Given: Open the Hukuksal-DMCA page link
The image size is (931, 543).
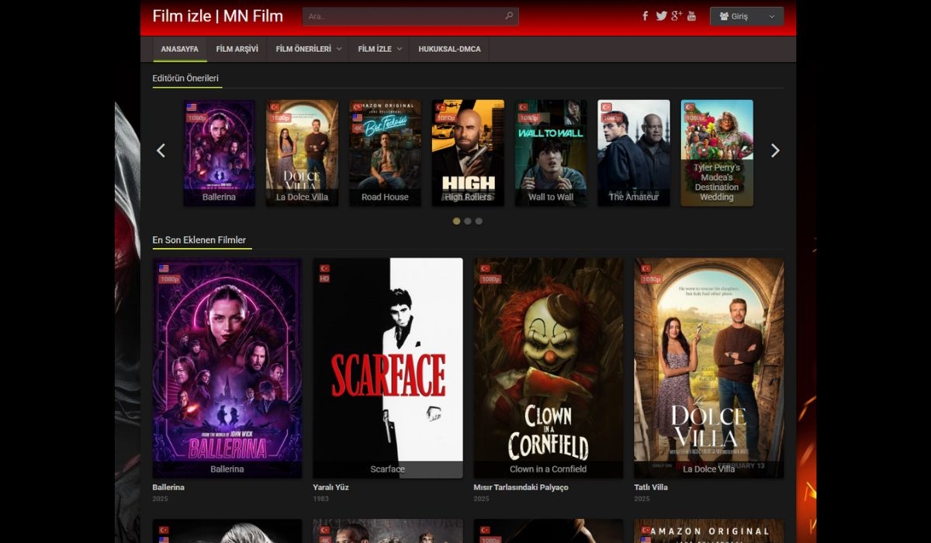Looking at the screenshot, I should pyautogui.click(x=449, y=49).
